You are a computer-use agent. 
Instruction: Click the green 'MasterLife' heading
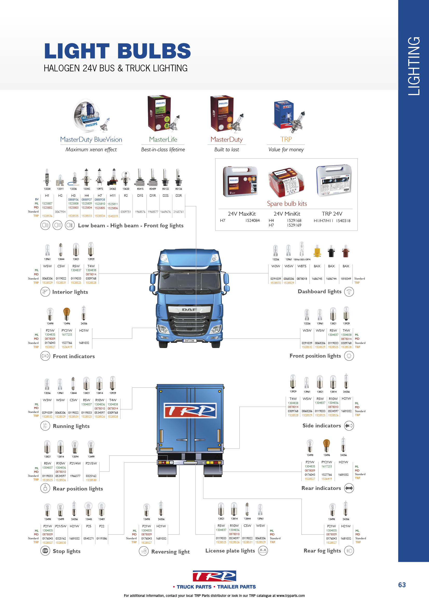coord(163,139)
